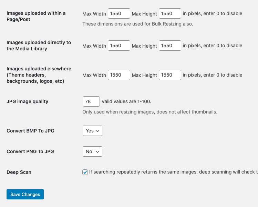Click the 'JPG image quality' label

[28, 101]
